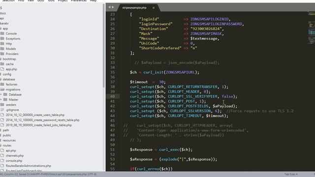Click the factories folder icon

point(2,84)
